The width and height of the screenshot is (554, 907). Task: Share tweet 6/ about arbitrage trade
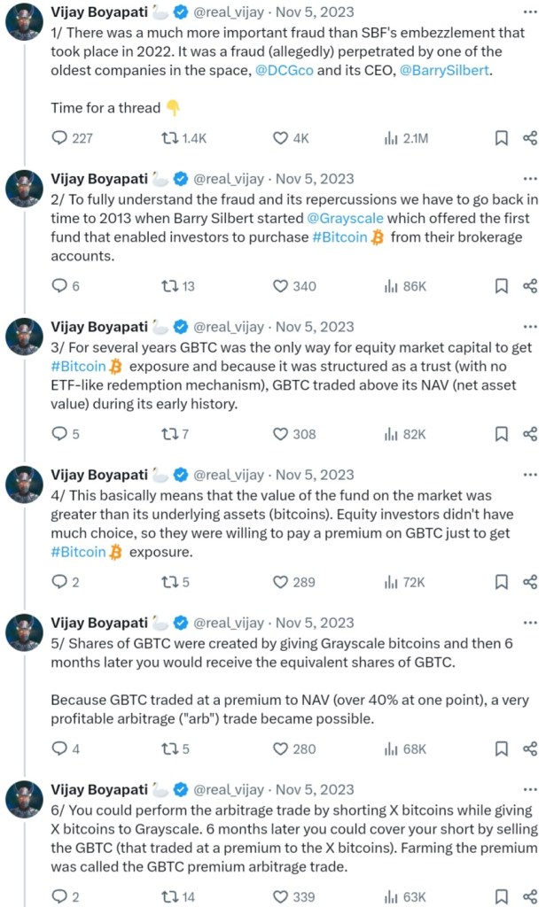click(530, 896)
